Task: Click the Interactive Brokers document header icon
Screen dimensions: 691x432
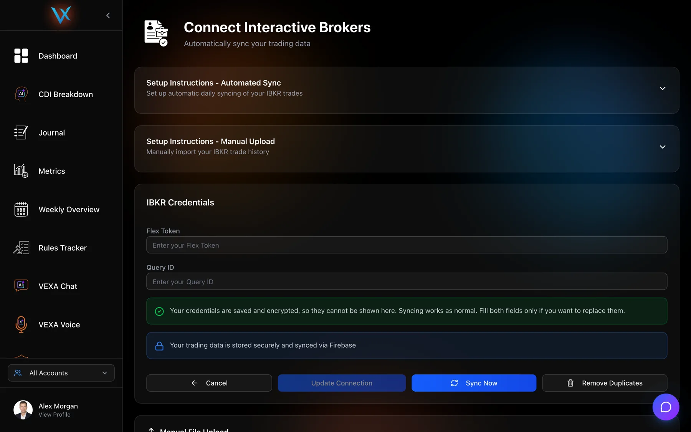Action: 156,33
